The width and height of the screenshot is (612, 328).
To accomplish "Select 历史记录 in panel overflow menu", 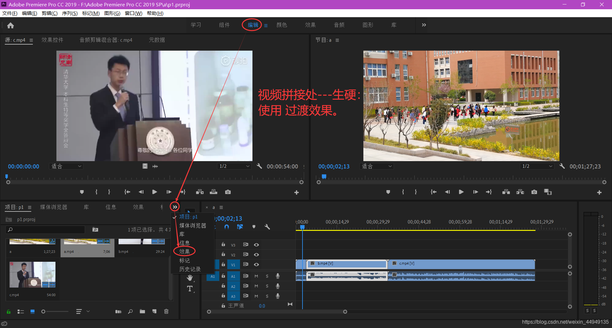I will tap(190, 269).
